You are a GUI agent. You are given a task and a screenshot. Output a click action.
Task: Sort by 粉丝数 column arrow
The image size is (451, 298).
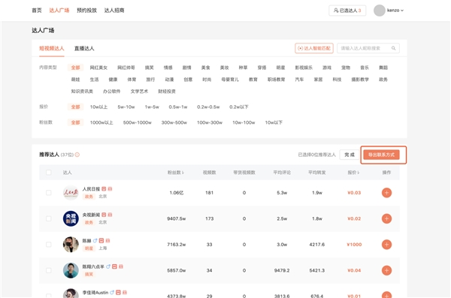click(183, 173)
